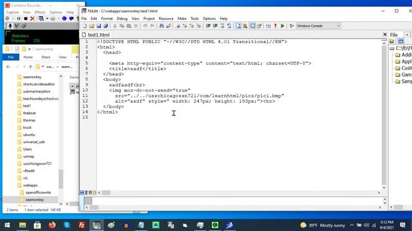Click the red exclamation Run icon
The height and width of the screenshot is (231, 412).
(276, 26)
